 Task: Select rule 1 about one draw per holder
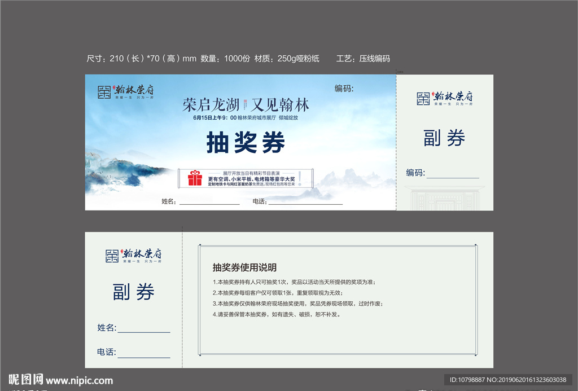point(294,283)
